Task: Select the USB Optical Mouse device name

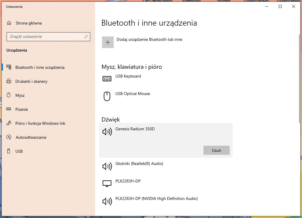Action: coord(133,94)
